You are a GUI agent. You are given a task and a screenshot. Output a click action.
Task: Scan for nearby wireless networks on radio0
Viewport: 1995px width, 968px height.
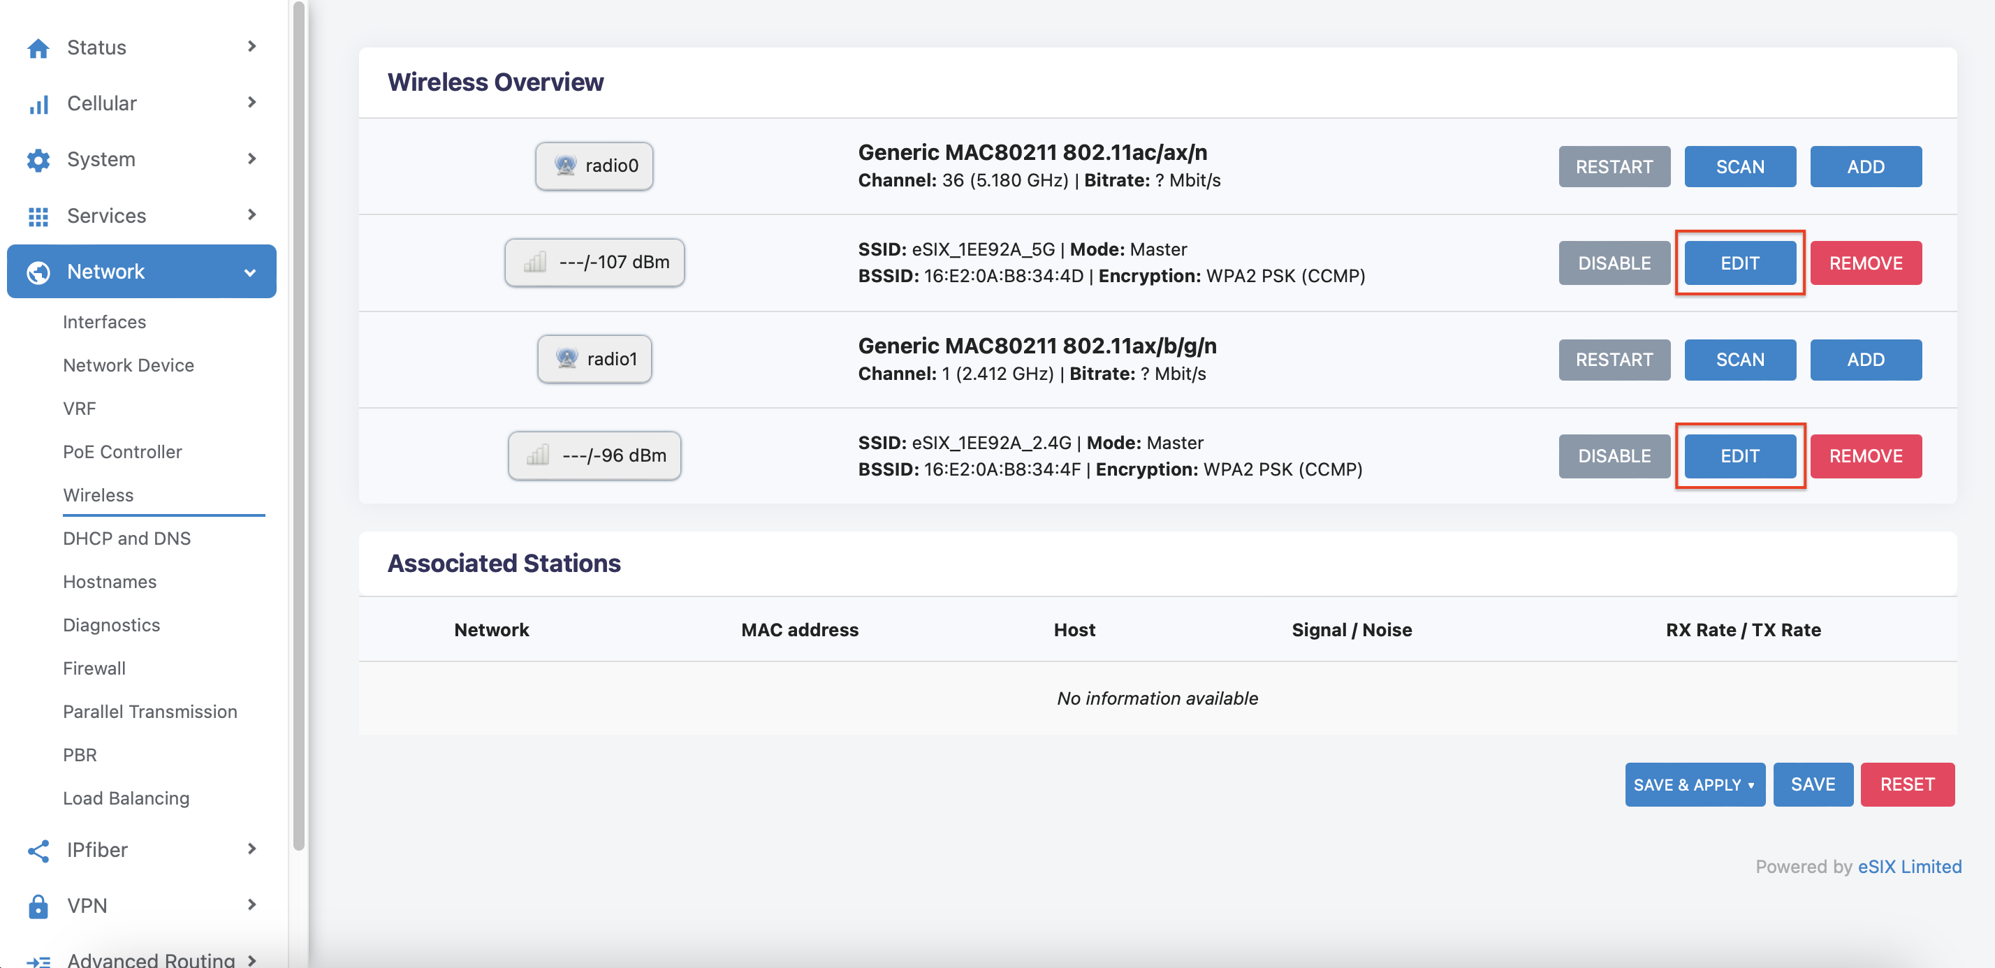[1739, 166]
